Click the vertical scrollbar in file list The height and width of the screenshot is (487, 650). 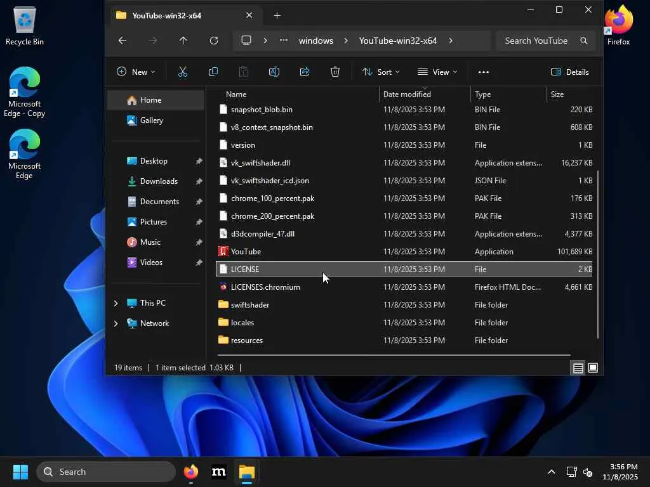click(597, 255)
